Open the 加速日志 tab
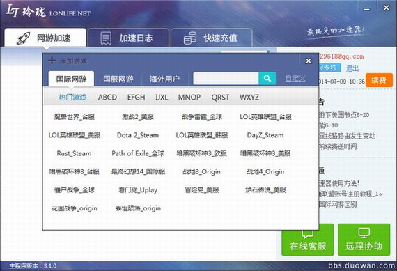Screen dimensions: 397x271 coord(128,38)
